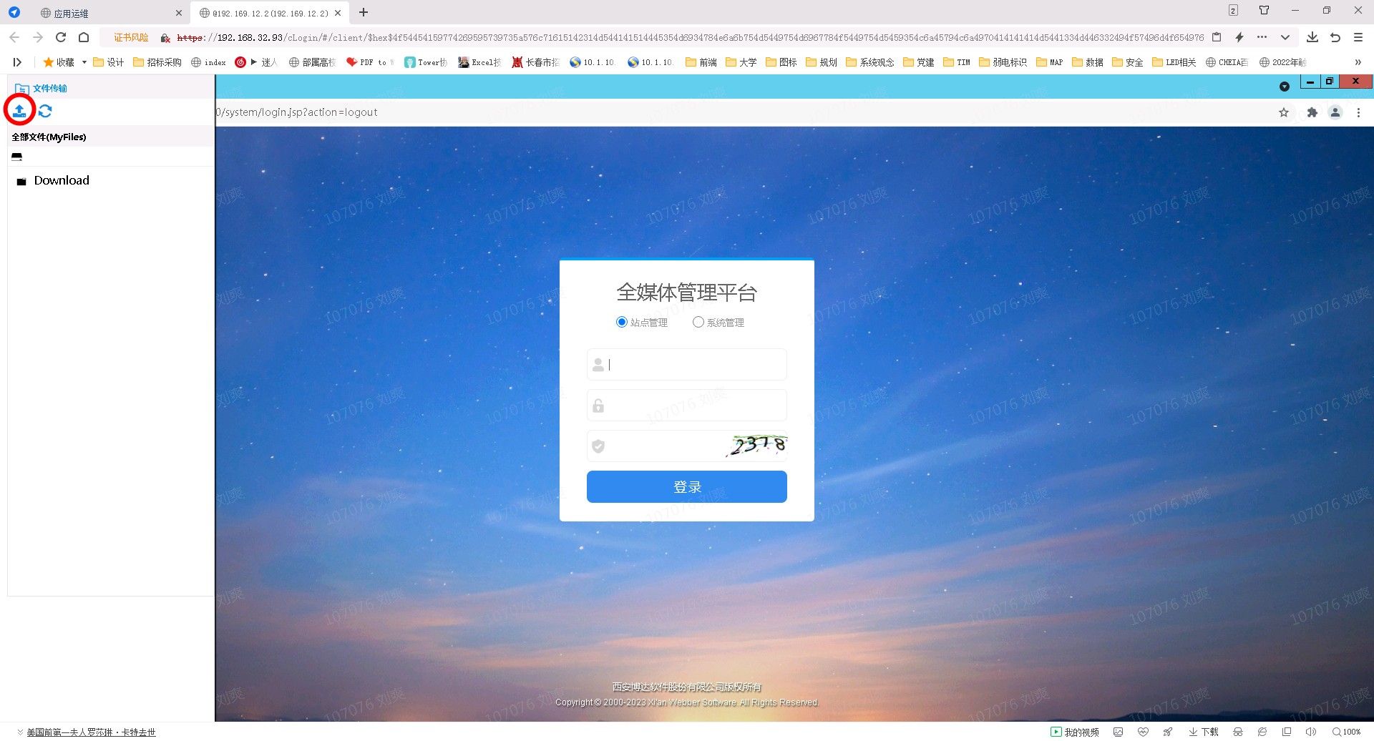This screenshot has width=1374, height=741.
Task: Select the 系统管理 radio button
Action: (698, 323)
